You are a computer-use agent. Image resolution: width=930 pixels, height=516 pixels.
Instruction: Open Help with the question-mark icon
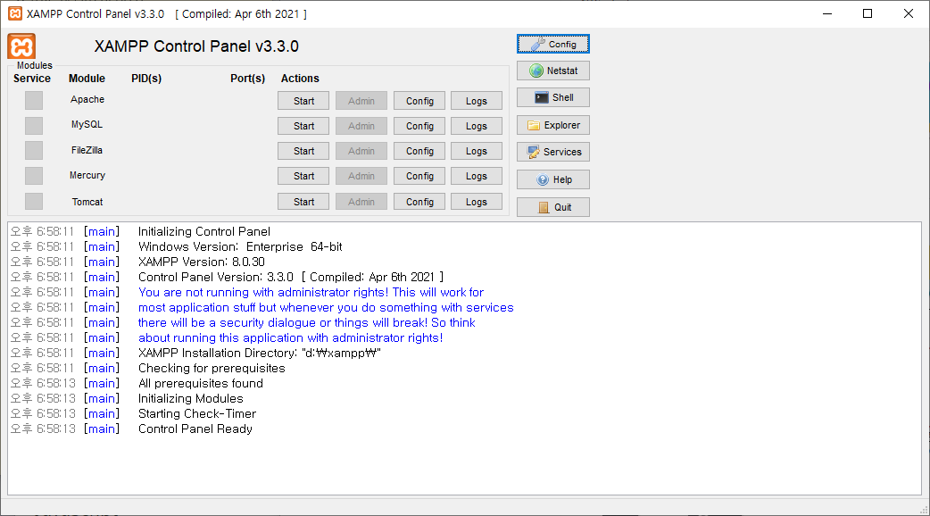click(x=552, y=179)
